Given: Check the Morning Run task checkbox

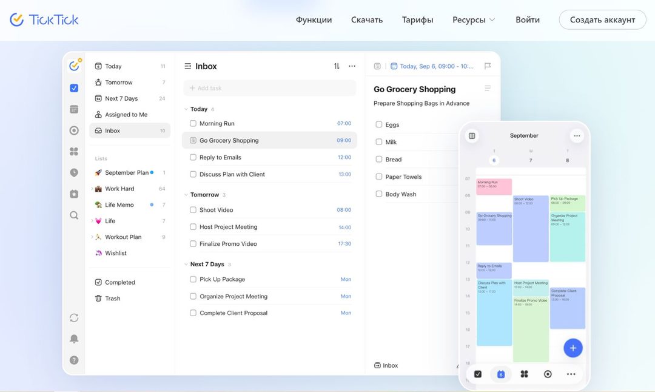Looking at the screenshot, I should point(193,123).
